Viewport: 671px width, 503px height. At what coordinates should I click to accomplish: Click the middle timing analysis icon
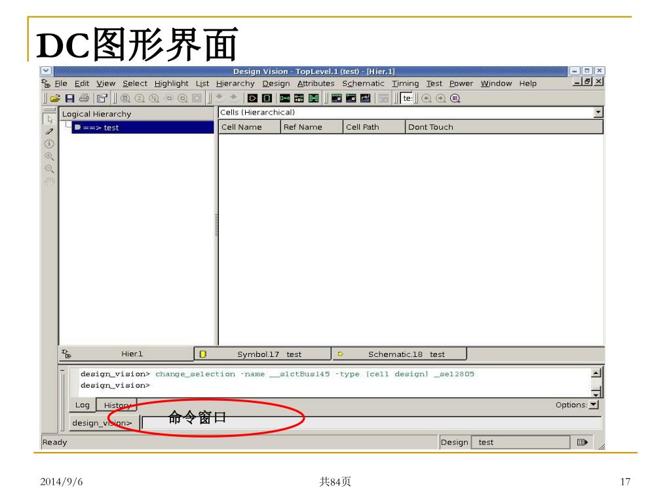(351, 98)
